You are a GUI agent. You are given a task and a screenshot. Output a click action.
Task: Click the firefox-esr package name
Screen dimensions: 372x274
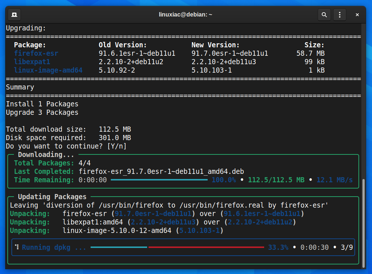(x=36, y=54)
